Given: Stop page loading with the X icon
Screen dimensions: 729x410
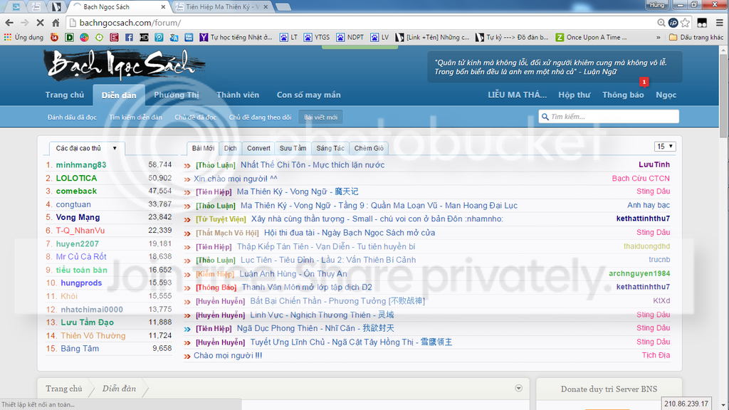Looking at the screenshot, I should (40, 23).
